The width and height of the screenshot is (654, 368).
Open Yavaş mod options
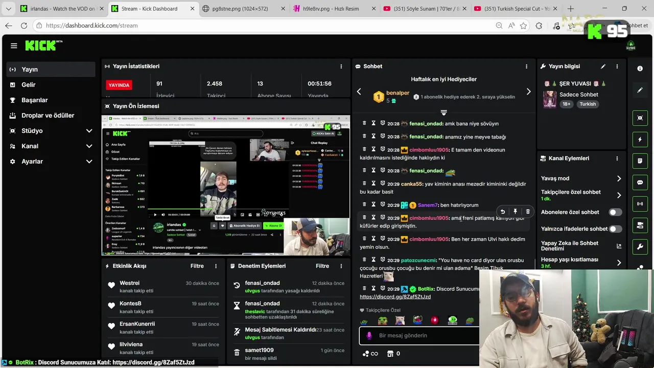pyautogui.click(x=581, y=178)
